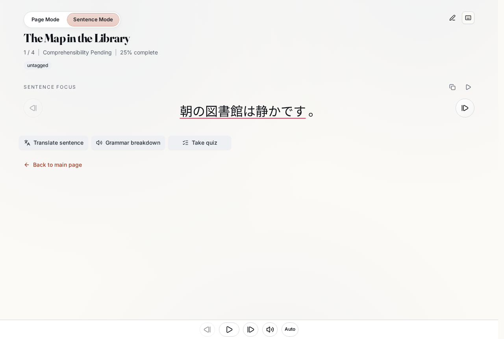Go to the previous sentence using the left arrow
Image resolution: width=504 pixels, height=339 pixels.
coord(33,108)
